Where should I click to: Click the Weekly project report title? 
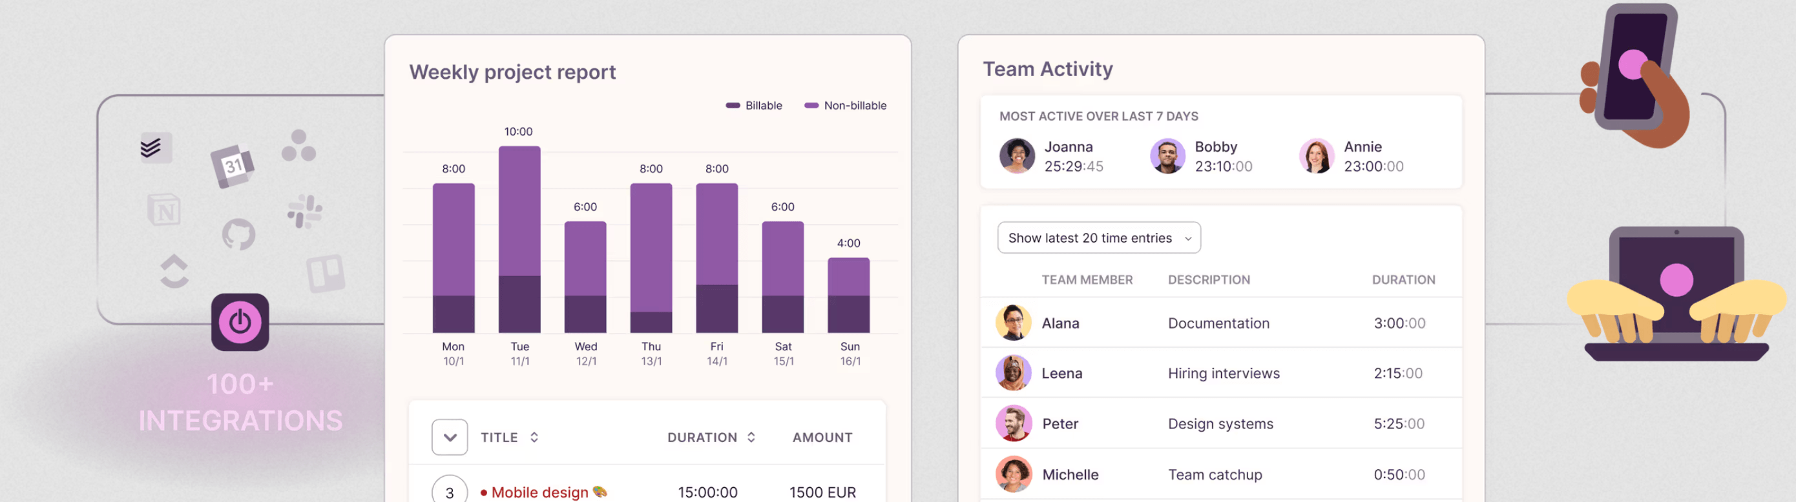pos(512,72)
